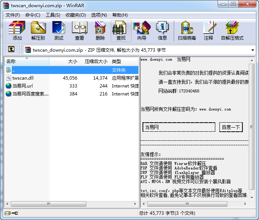Viewport: 259px width, 220px height.
Task: Click the 自解压格式 (SFX) toolbar icon
Action: [x=232, y=28]
